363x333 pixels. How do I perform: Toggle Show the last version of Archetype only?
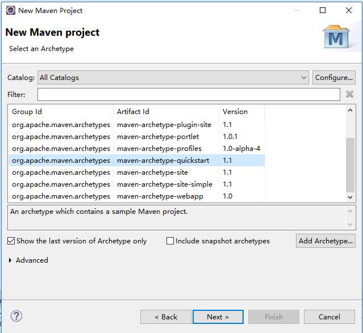click(x=11, y=241)
